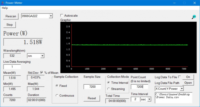The width and height of the screenshot is (200, 107).
Task: Click the Sample Size input field
Action: coord(92,87)
